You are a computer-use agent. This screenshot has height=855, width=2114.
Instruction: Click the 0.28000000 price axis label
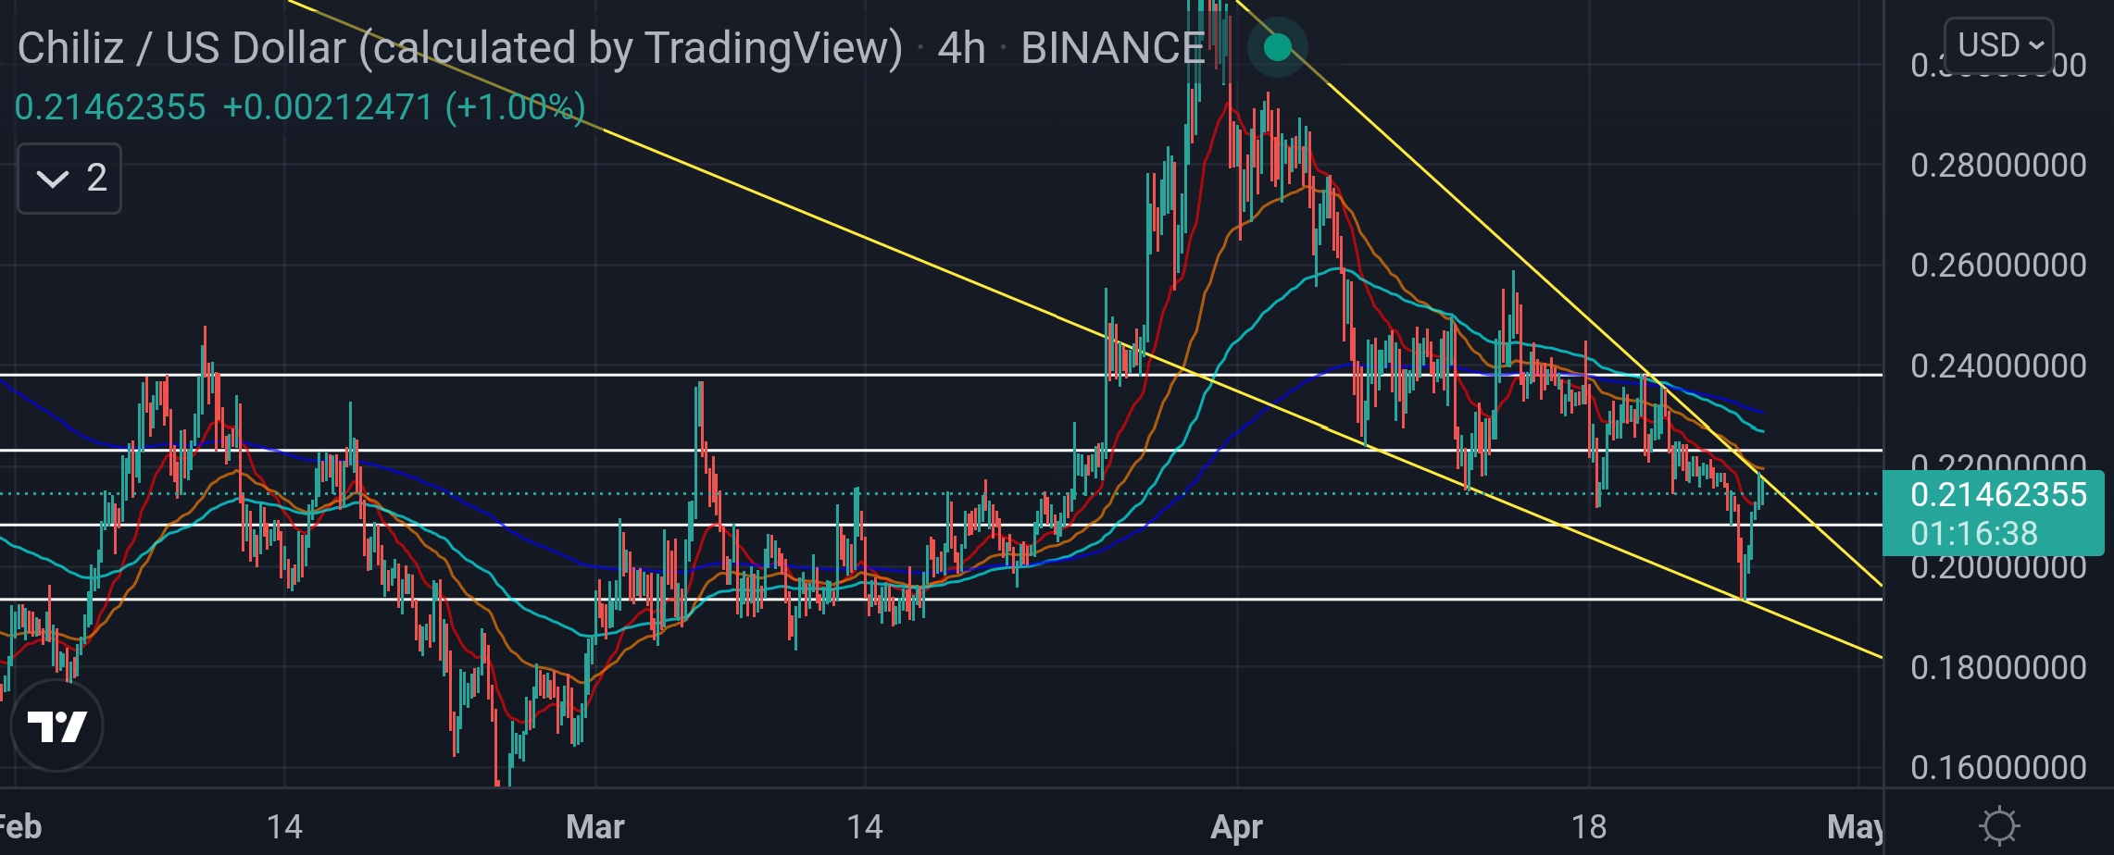point(1998,166)
